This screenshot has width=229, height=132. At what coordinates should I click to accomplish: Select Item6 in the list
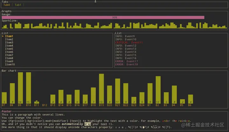9,52
